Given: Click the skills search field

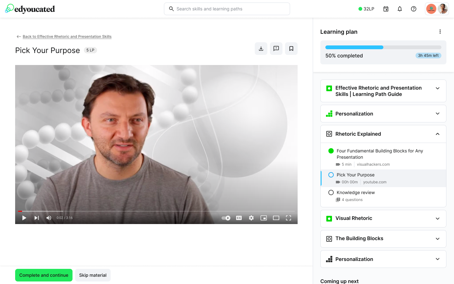Looking at the screenshot, I should [x=227, y=9].
